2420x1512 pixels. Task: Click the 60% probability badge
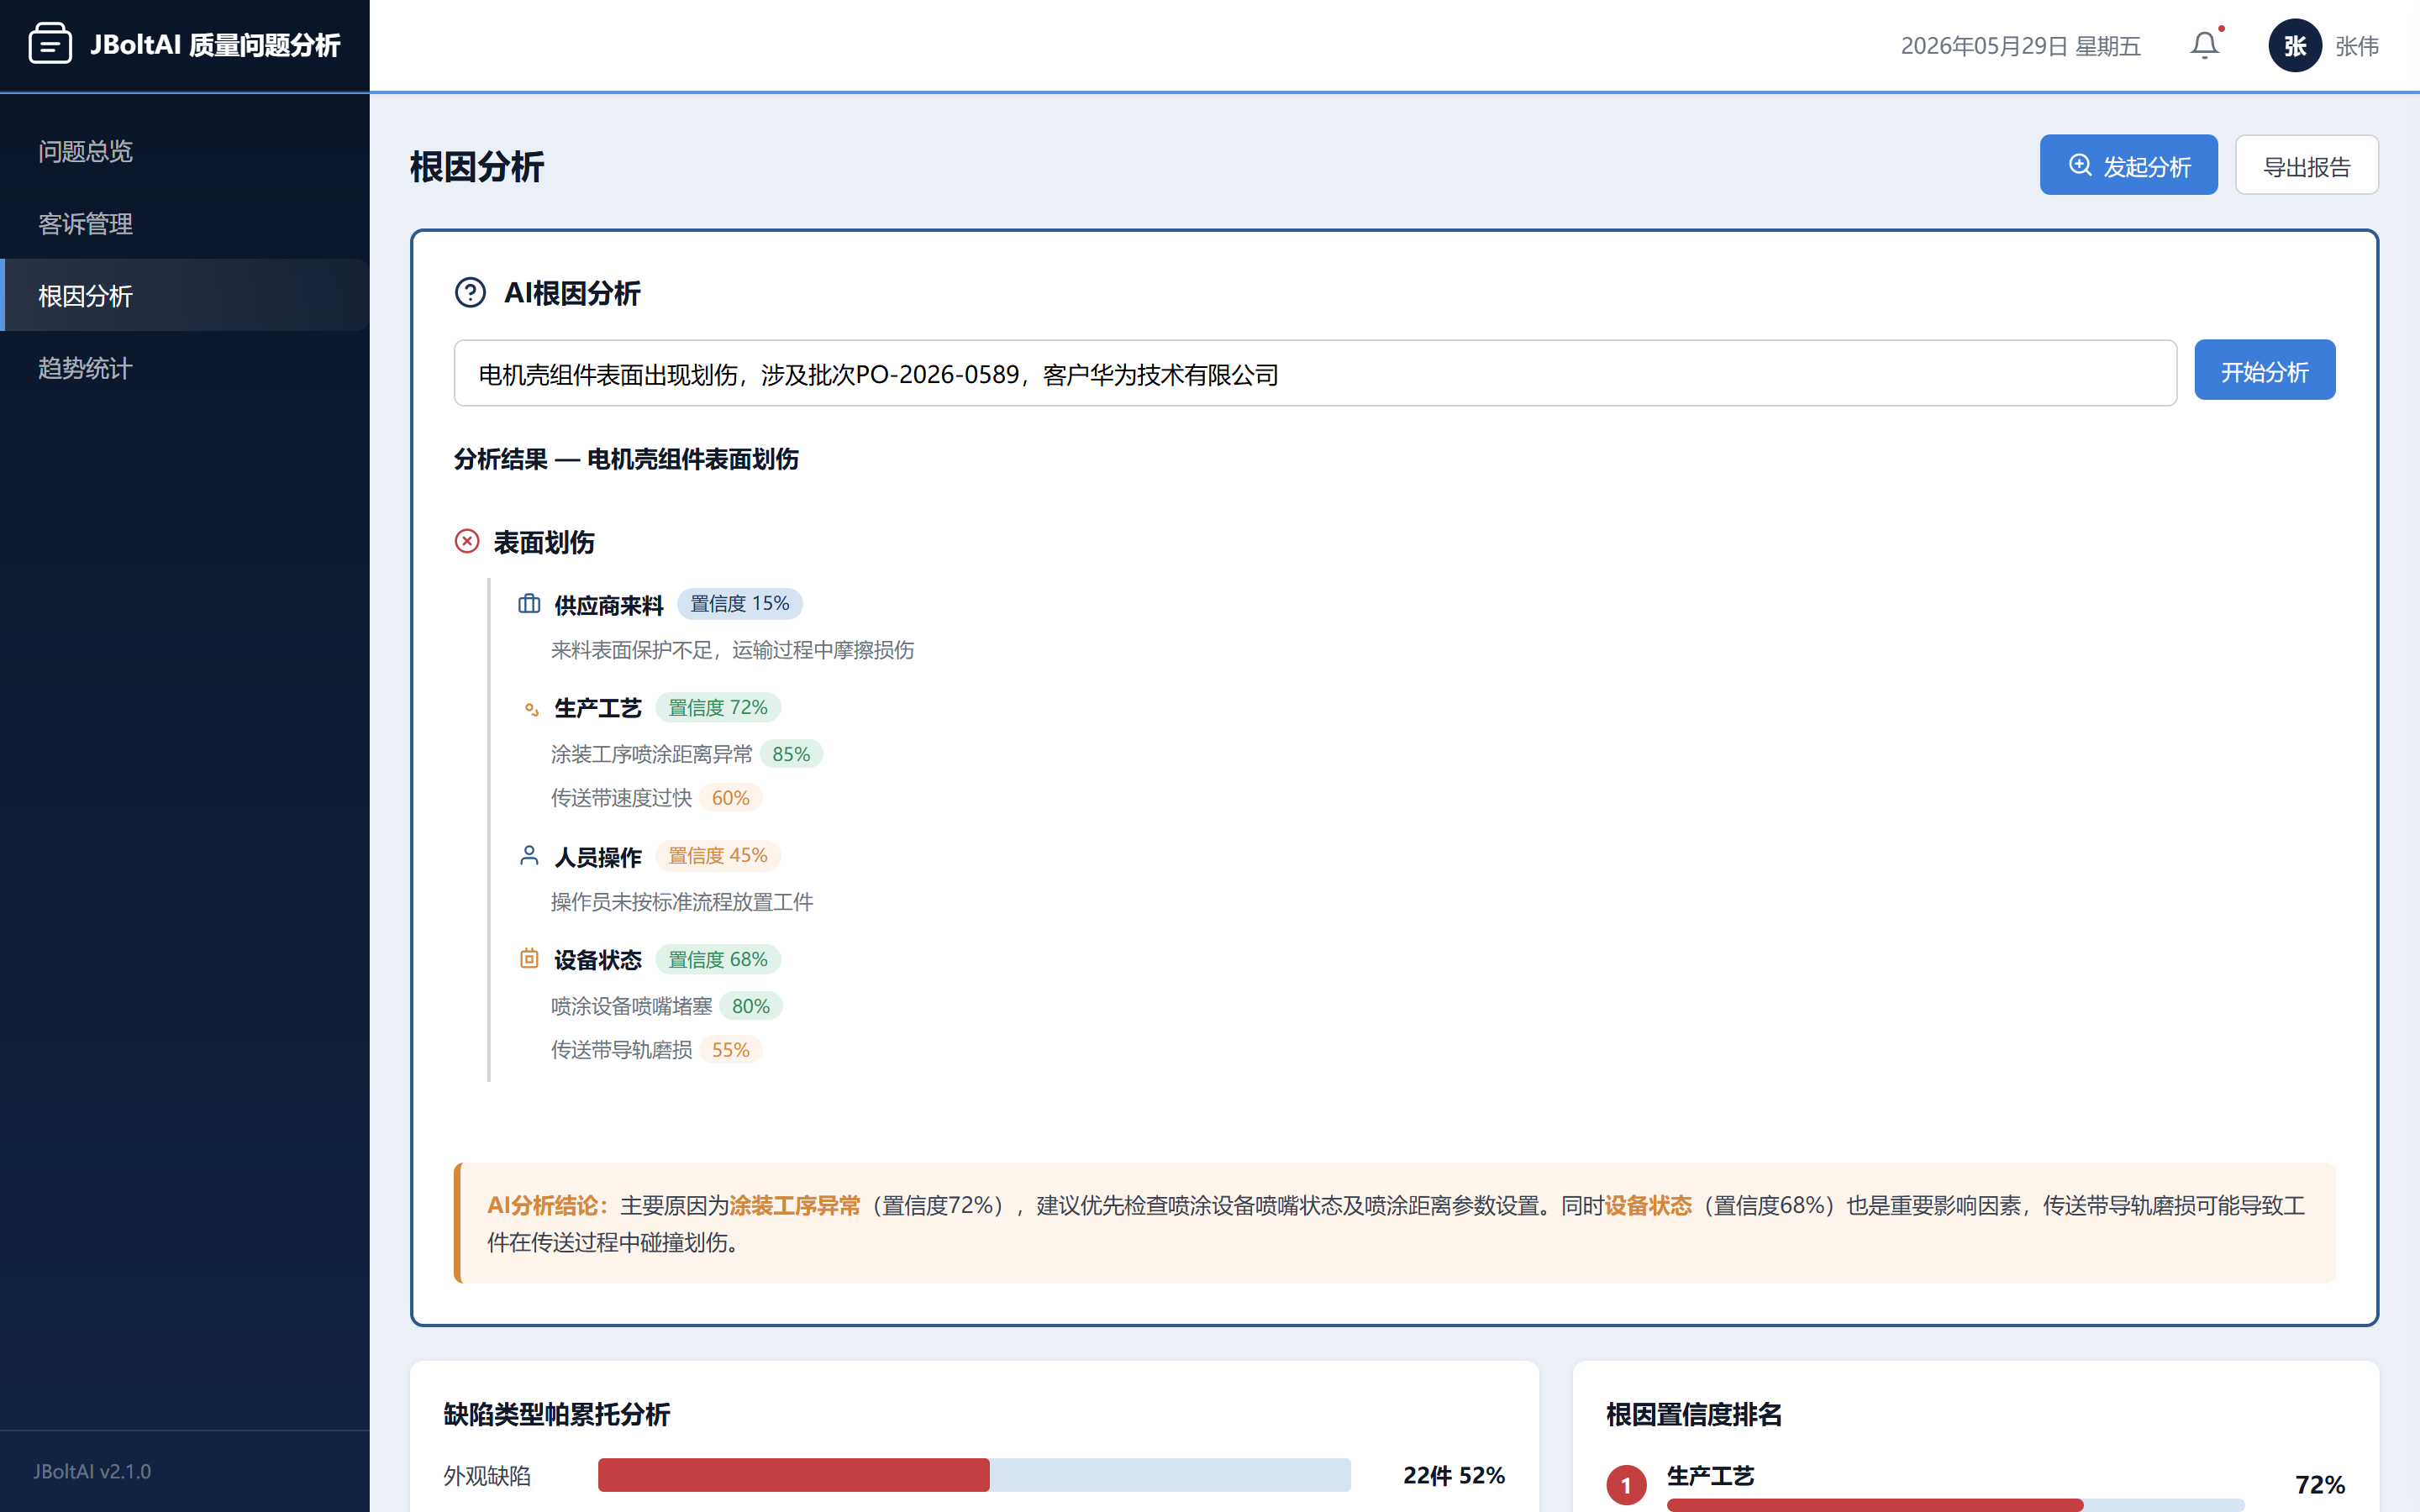[730, 798]
